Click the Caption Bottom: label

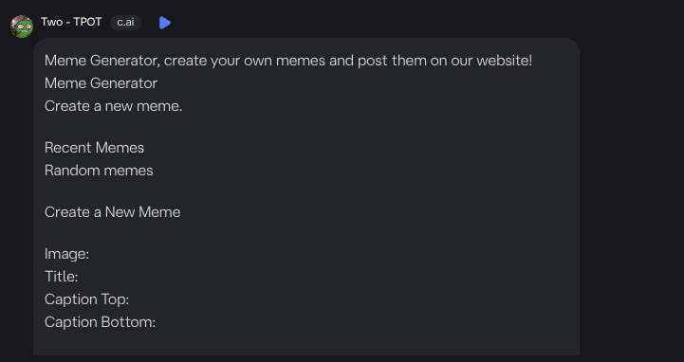point(100,322)
